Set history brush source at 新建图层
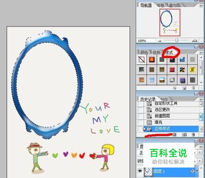The image size is (205, 178). pos(140,116)
